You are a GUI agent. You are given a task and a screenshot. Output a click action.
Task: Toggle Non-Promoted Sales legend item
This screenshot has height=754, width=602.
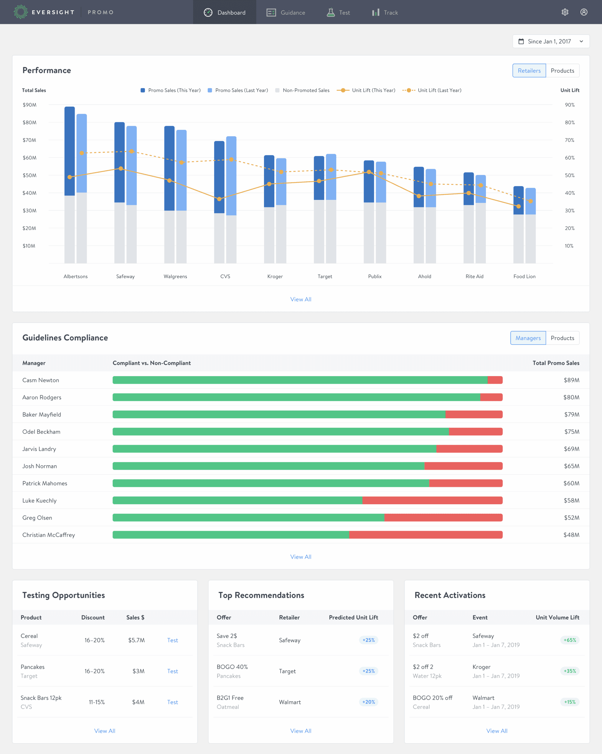[x=302, y=90]
